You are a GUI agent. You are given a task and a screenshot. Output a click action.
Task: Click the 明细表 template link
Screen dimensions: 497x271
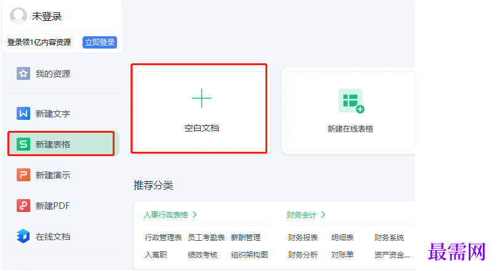tap(342, 237)
